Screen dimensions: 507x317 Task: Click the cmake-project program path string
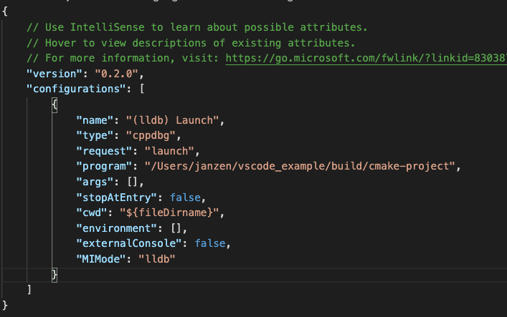300,166
